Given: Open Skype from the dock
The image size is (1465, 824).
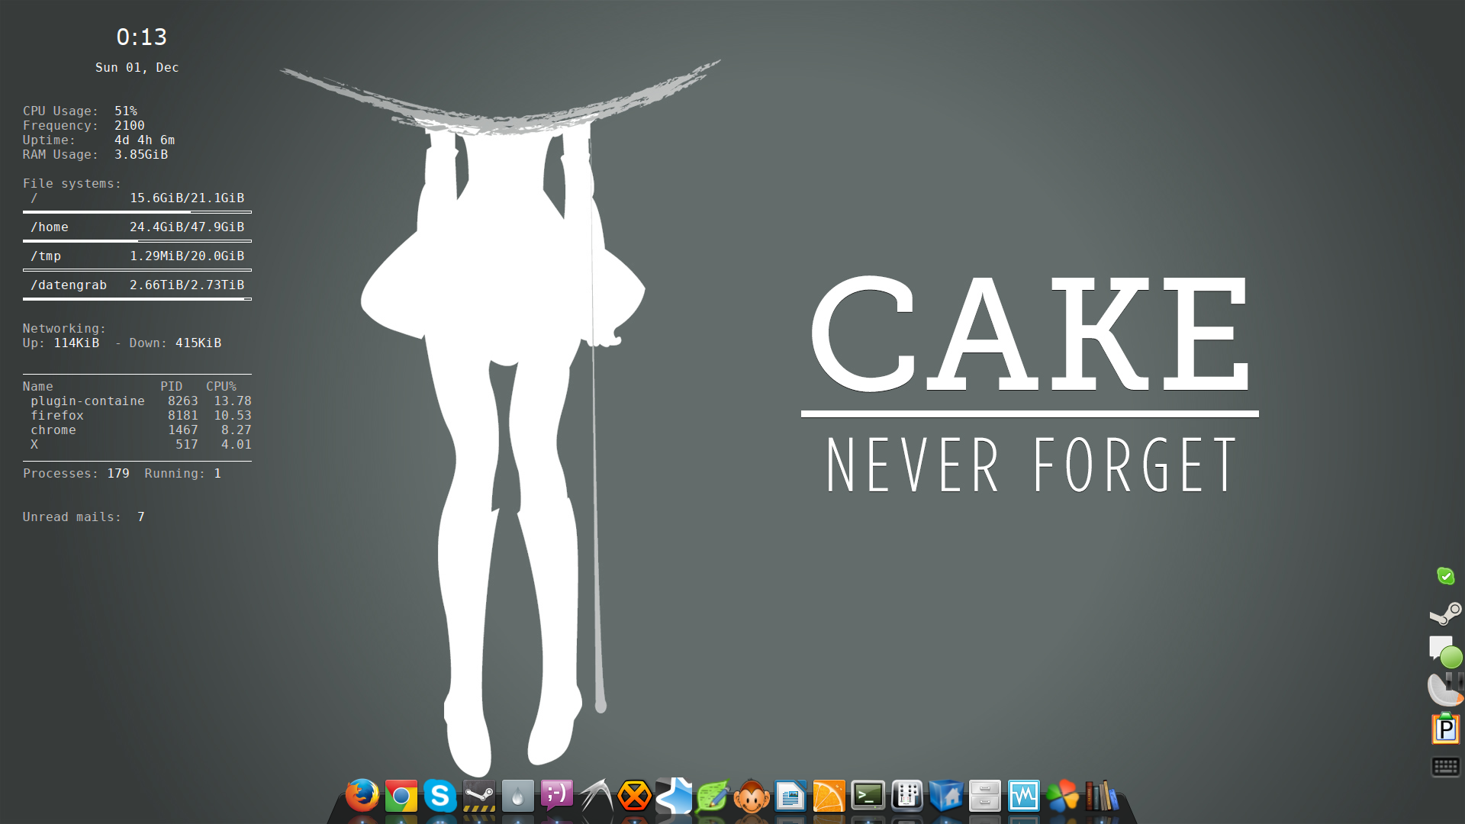Looking at the screenshot, I should coord(440,797).
